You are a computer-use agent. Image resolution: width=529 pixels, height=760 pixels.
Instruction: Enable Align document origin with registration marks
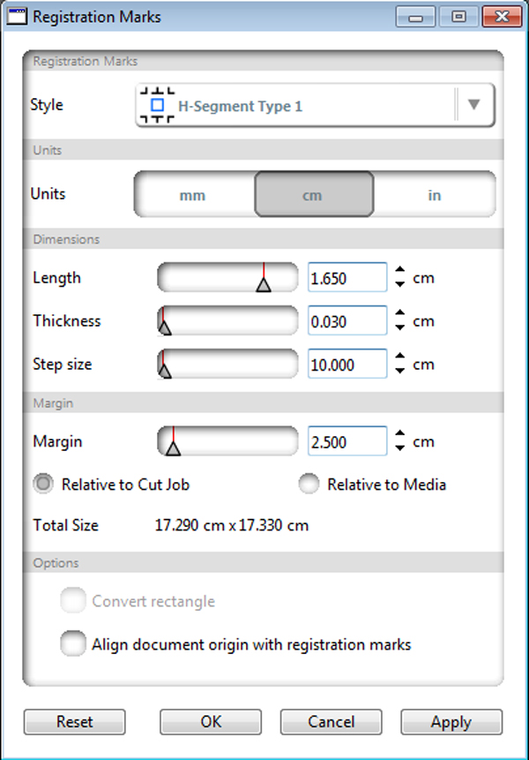(73, 644)
